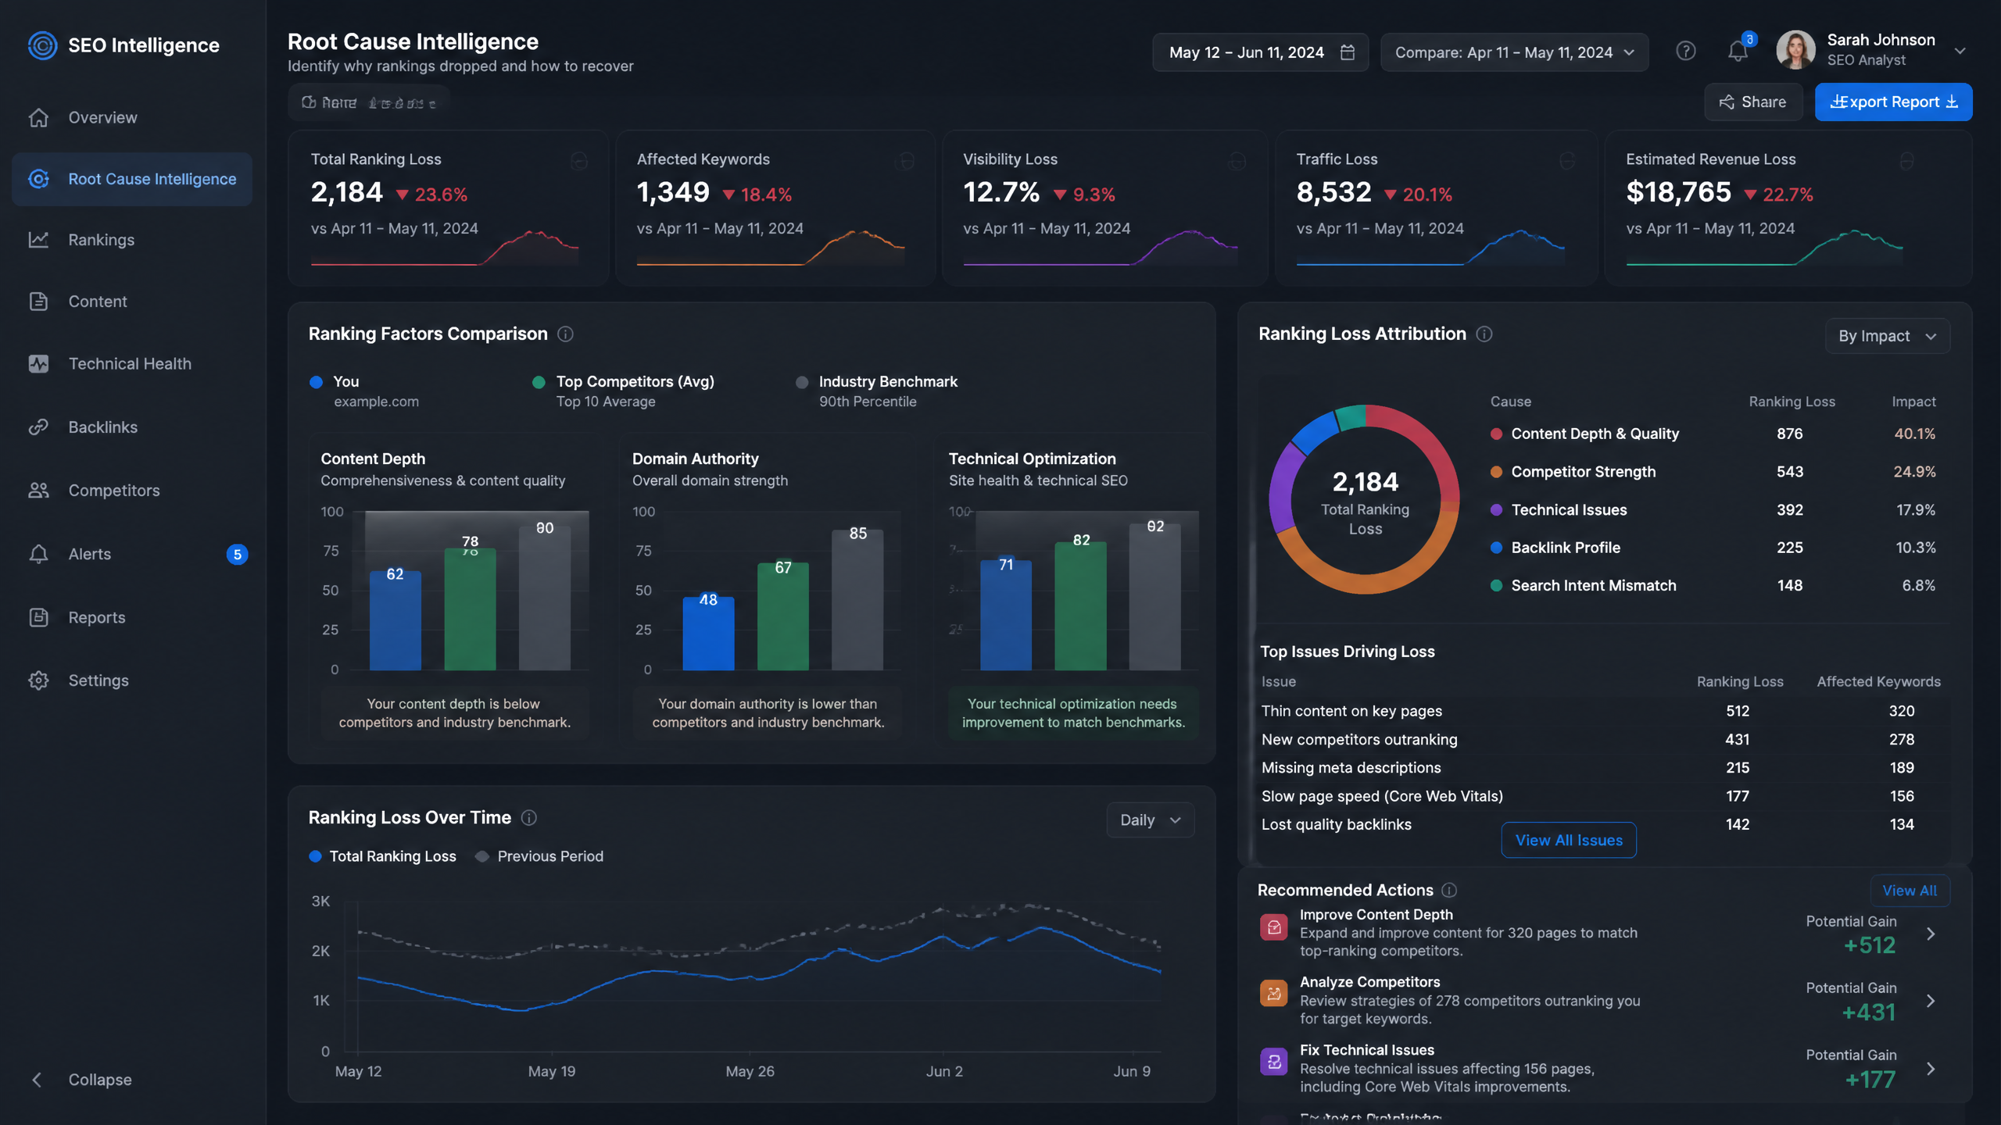The image size is (2001, 1125).
Task: Toggle Industry Benchmark legend series
Action: [877, 391]
